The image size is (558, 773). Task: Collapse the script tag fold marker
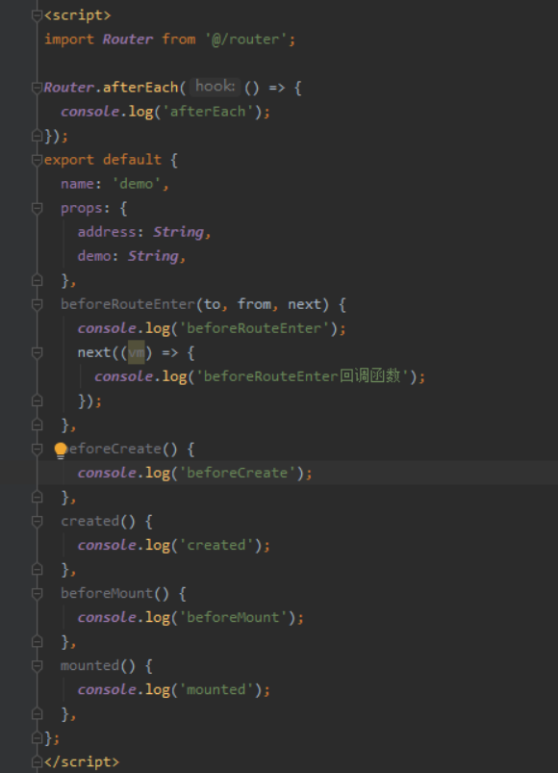click(x=37, y=15)
